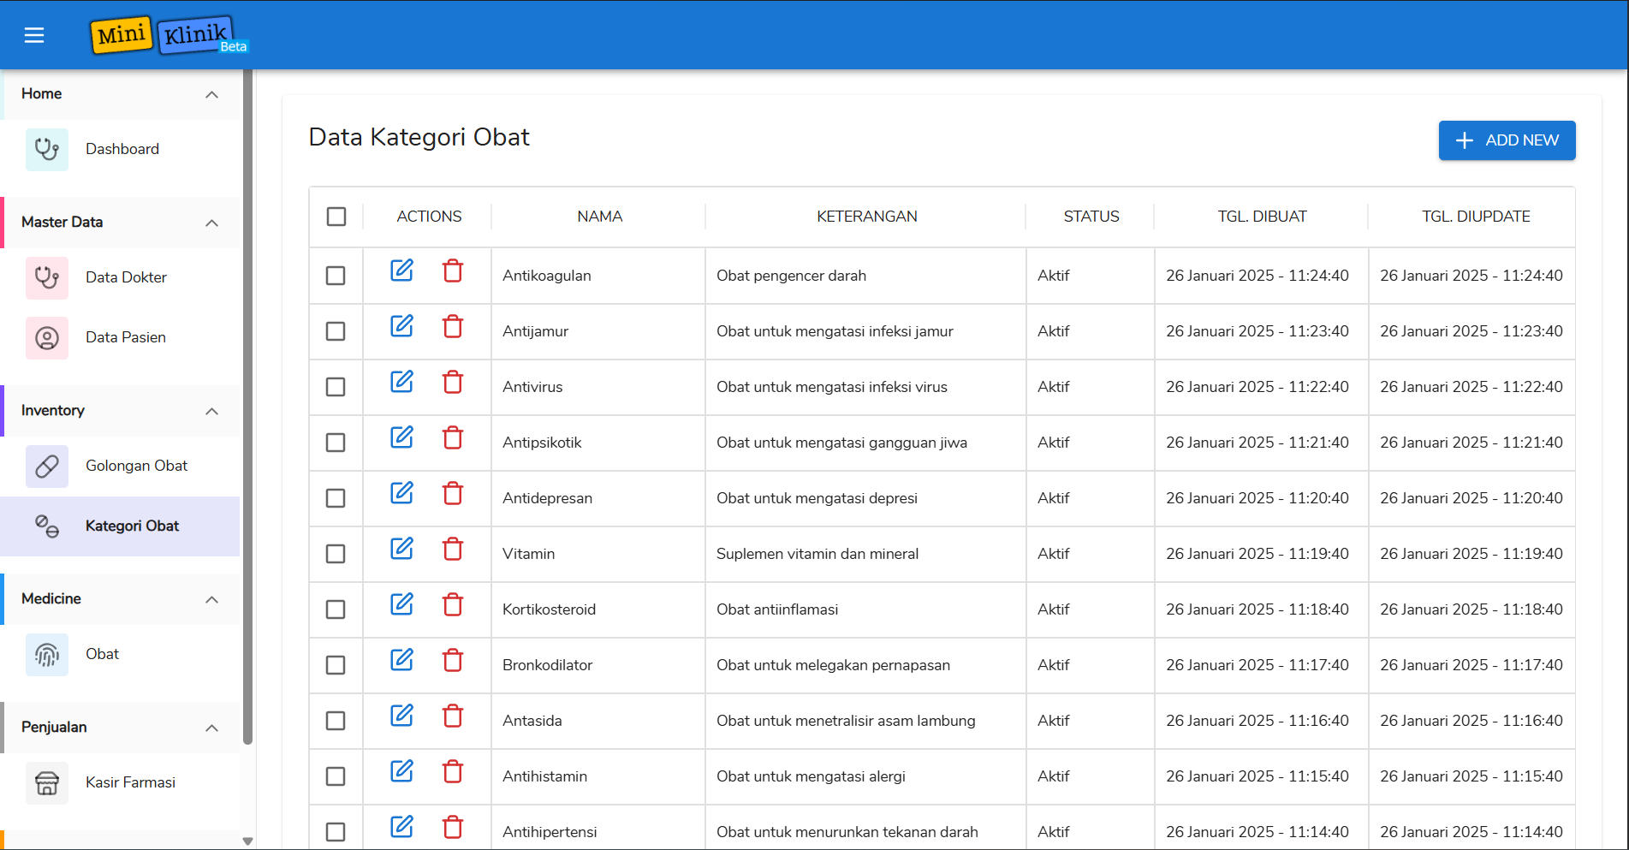Delete the Antihipertensi entry
1629x850 pixels.
453,827
